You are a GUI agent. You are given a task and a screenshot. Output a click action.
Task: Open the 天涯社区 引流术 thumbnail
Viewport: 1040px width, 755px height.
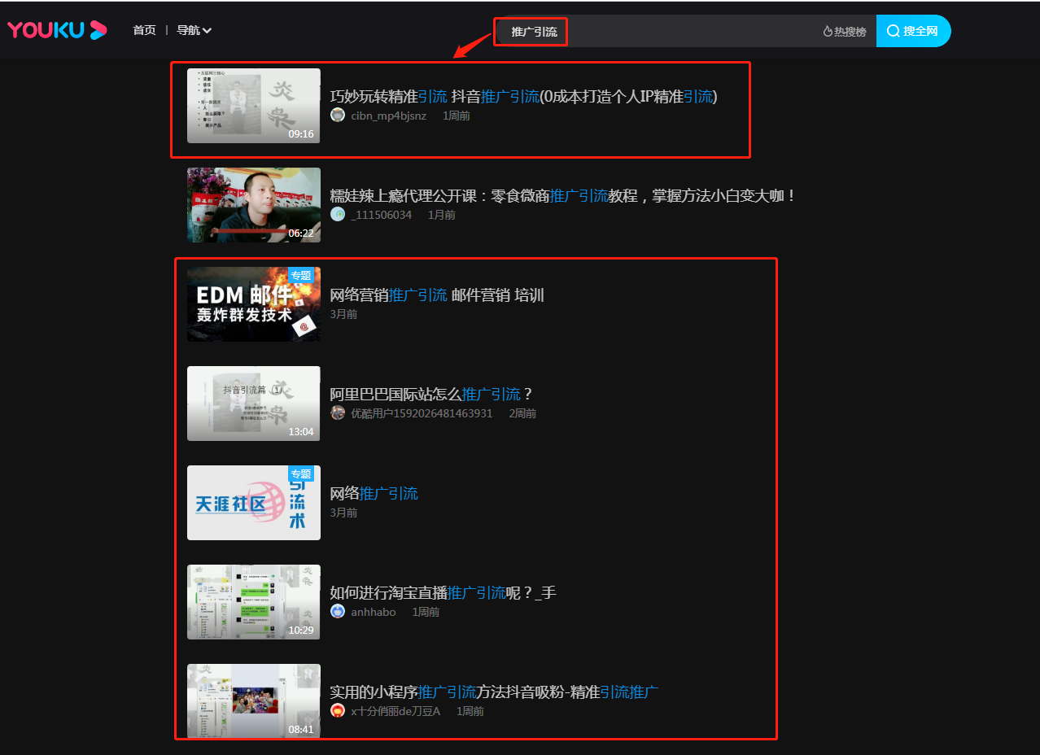coord(254,503)
